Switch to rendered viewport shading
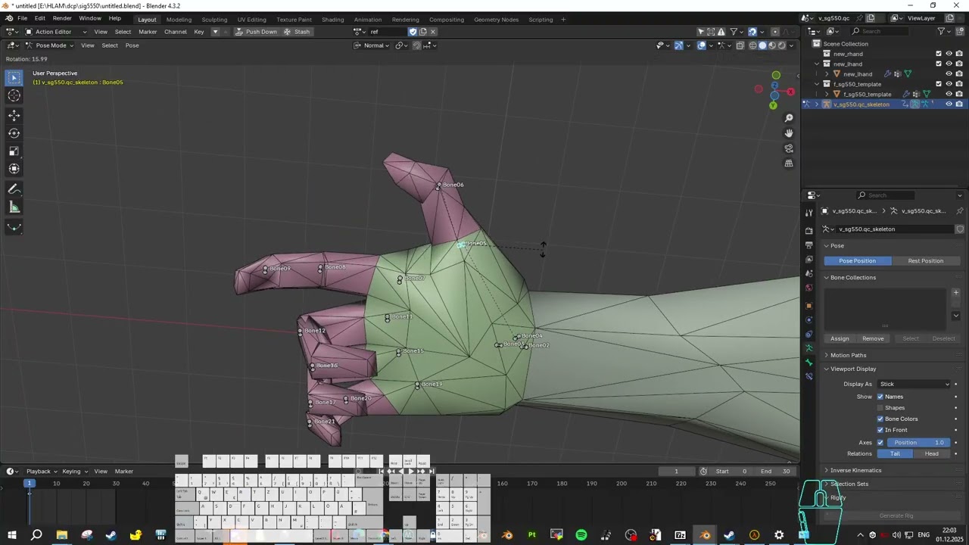 click(x=782, y=45)
